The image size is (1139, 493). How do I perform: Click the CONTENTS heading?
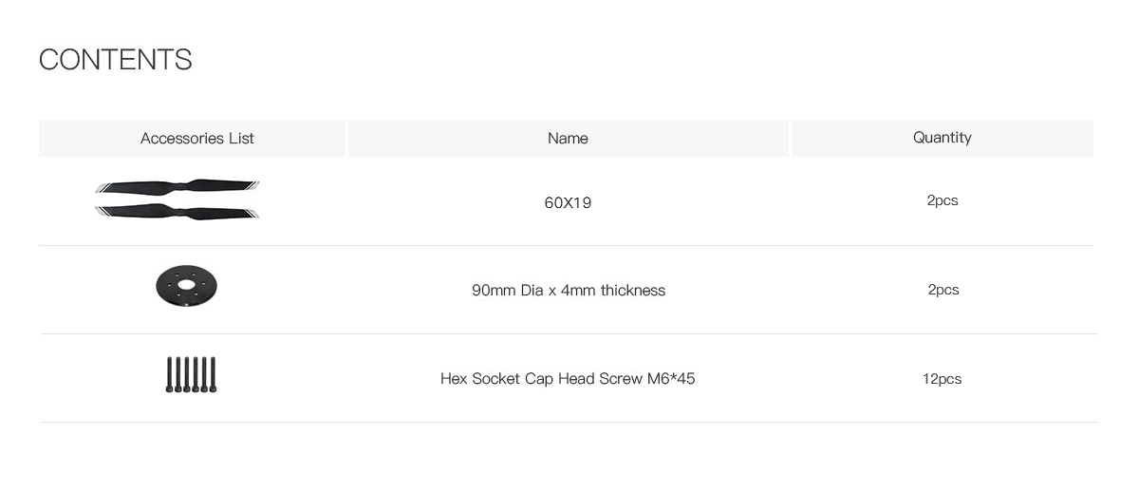116,59
